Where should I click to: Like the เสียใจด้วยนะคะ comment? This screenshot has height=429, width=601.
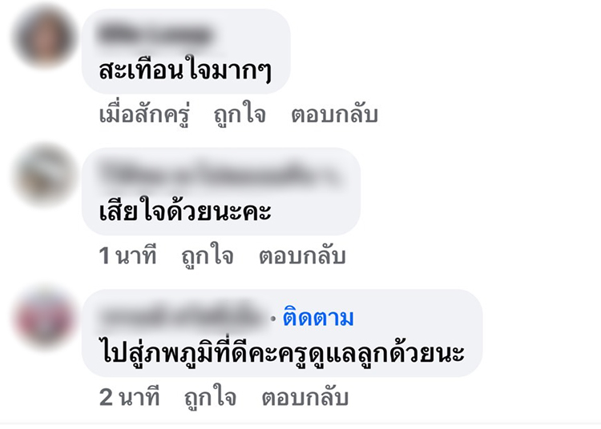coord(208,255)
